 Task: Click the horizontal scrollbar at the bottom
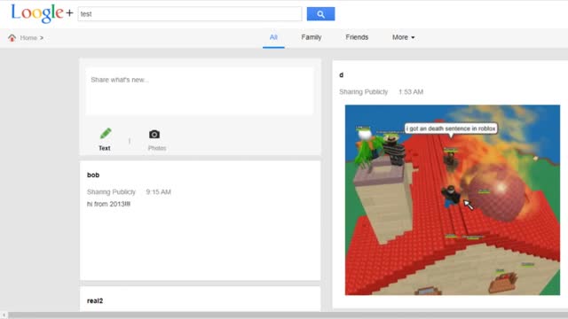[288, 315]
